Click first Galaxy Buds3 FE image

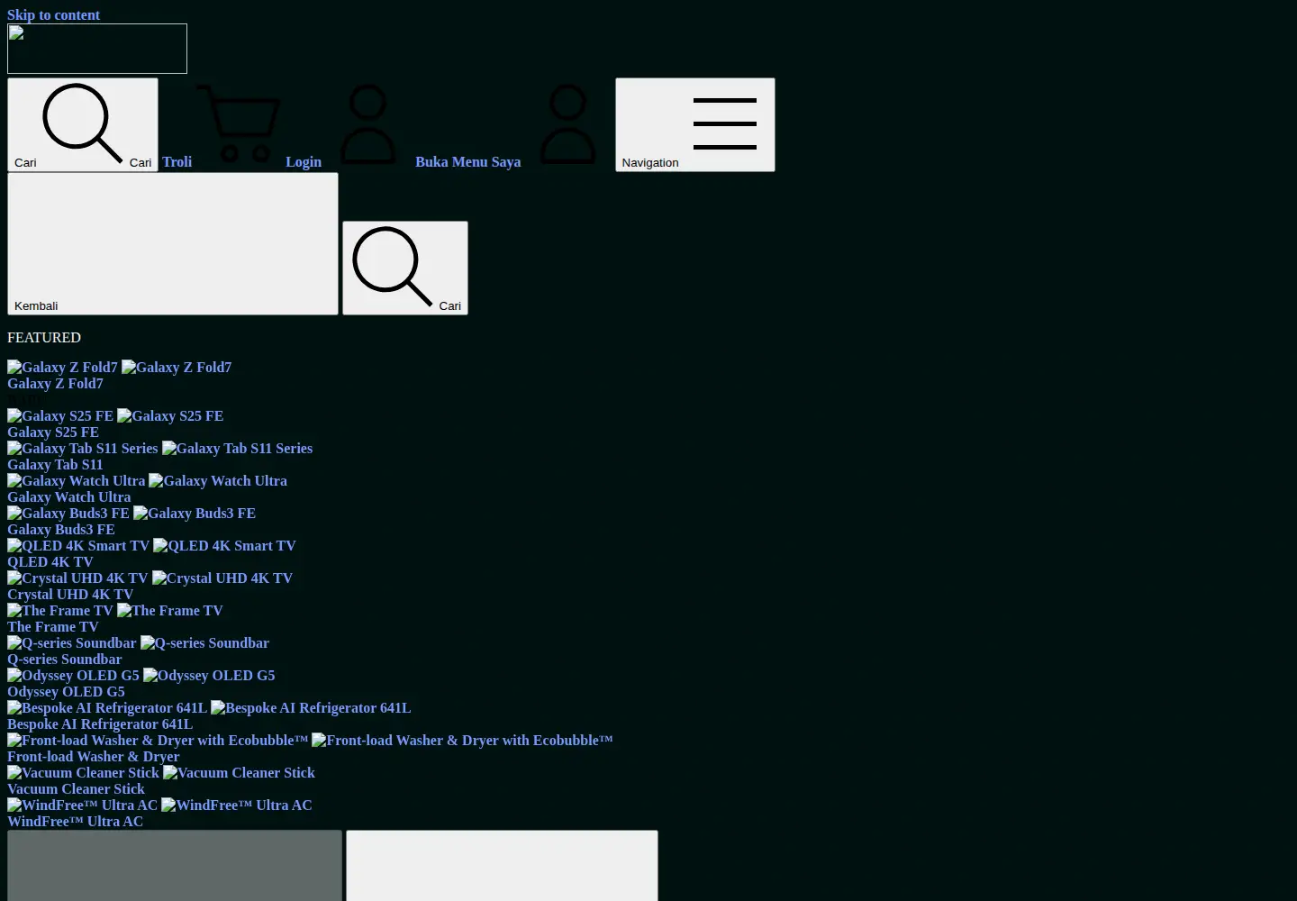68,514
